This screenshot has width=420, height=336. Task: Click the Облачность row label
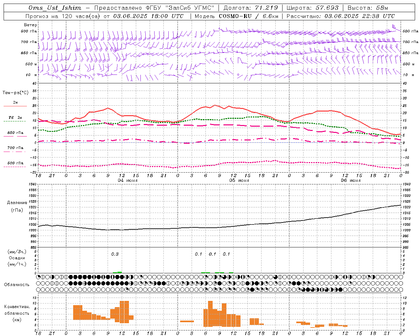pyautogui.click(x=17, y=285)
